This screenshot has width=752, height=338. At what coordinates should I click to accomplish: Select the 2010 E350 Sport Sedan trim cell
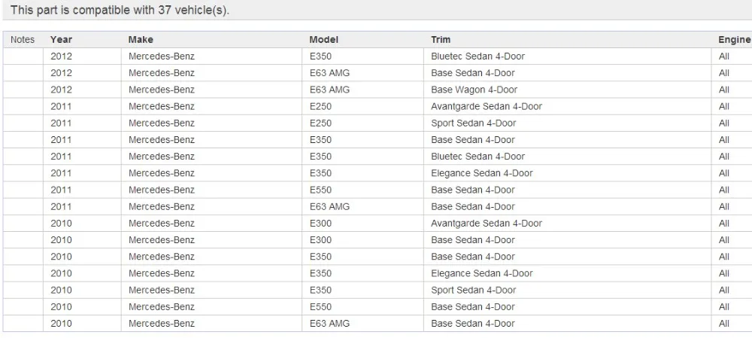(473, 290)
